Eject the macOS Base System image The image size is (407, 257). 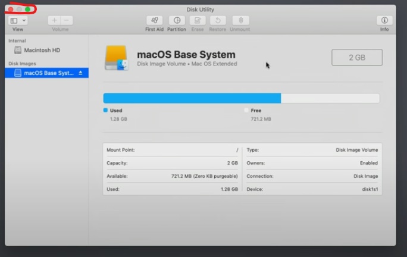pos(80,73)
